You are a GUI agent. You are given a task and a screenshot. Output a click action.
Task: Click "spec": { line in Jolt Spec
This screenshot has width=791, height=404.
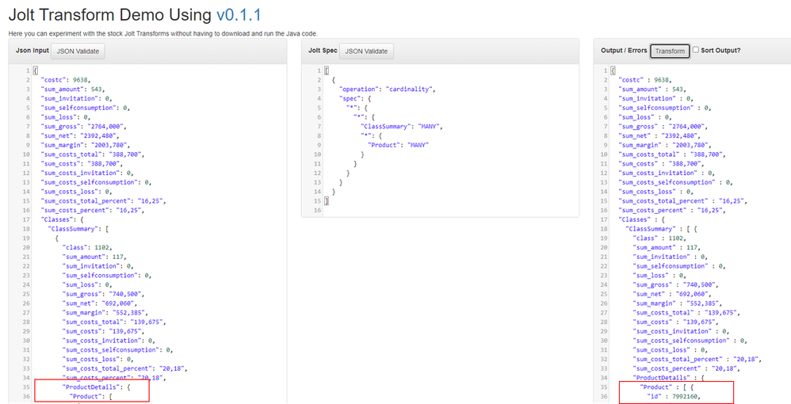coord(356,98)
